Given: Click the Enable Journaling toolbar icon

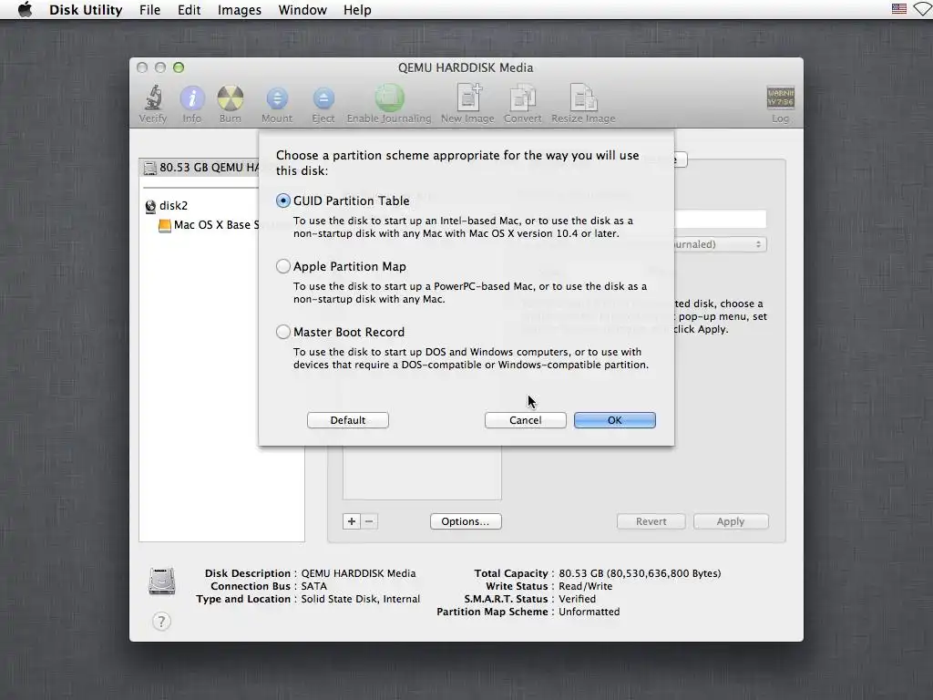Looking at the screenshot, I should tap(389, 98).
